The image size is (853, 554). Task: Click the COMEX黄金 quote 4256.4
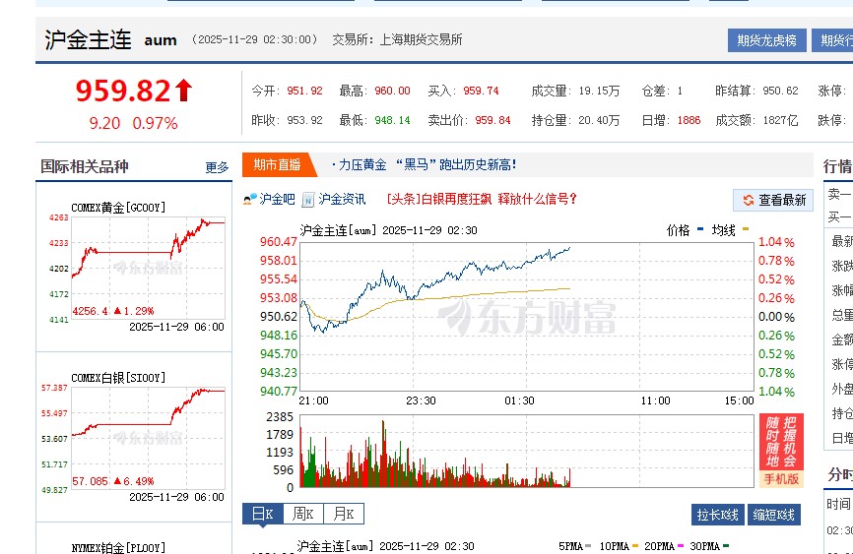91,311
